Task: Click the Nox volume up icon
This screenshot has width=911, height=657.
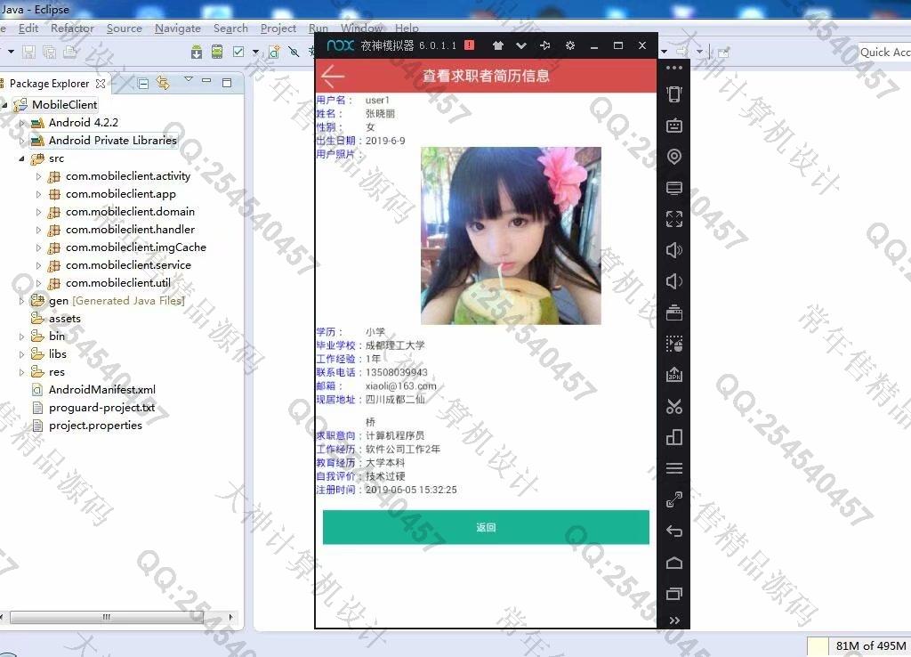Action: (x=674, y=250)
